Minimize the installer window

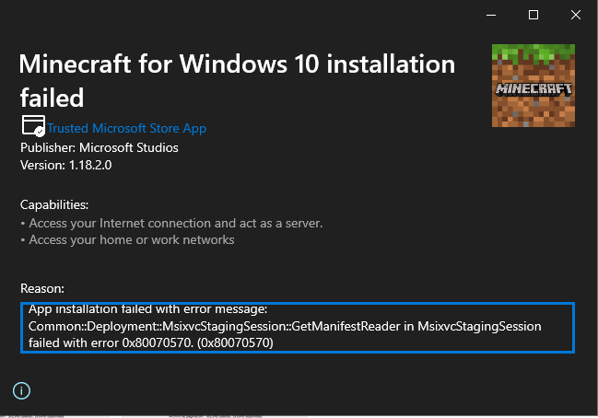tap(491, 15)
